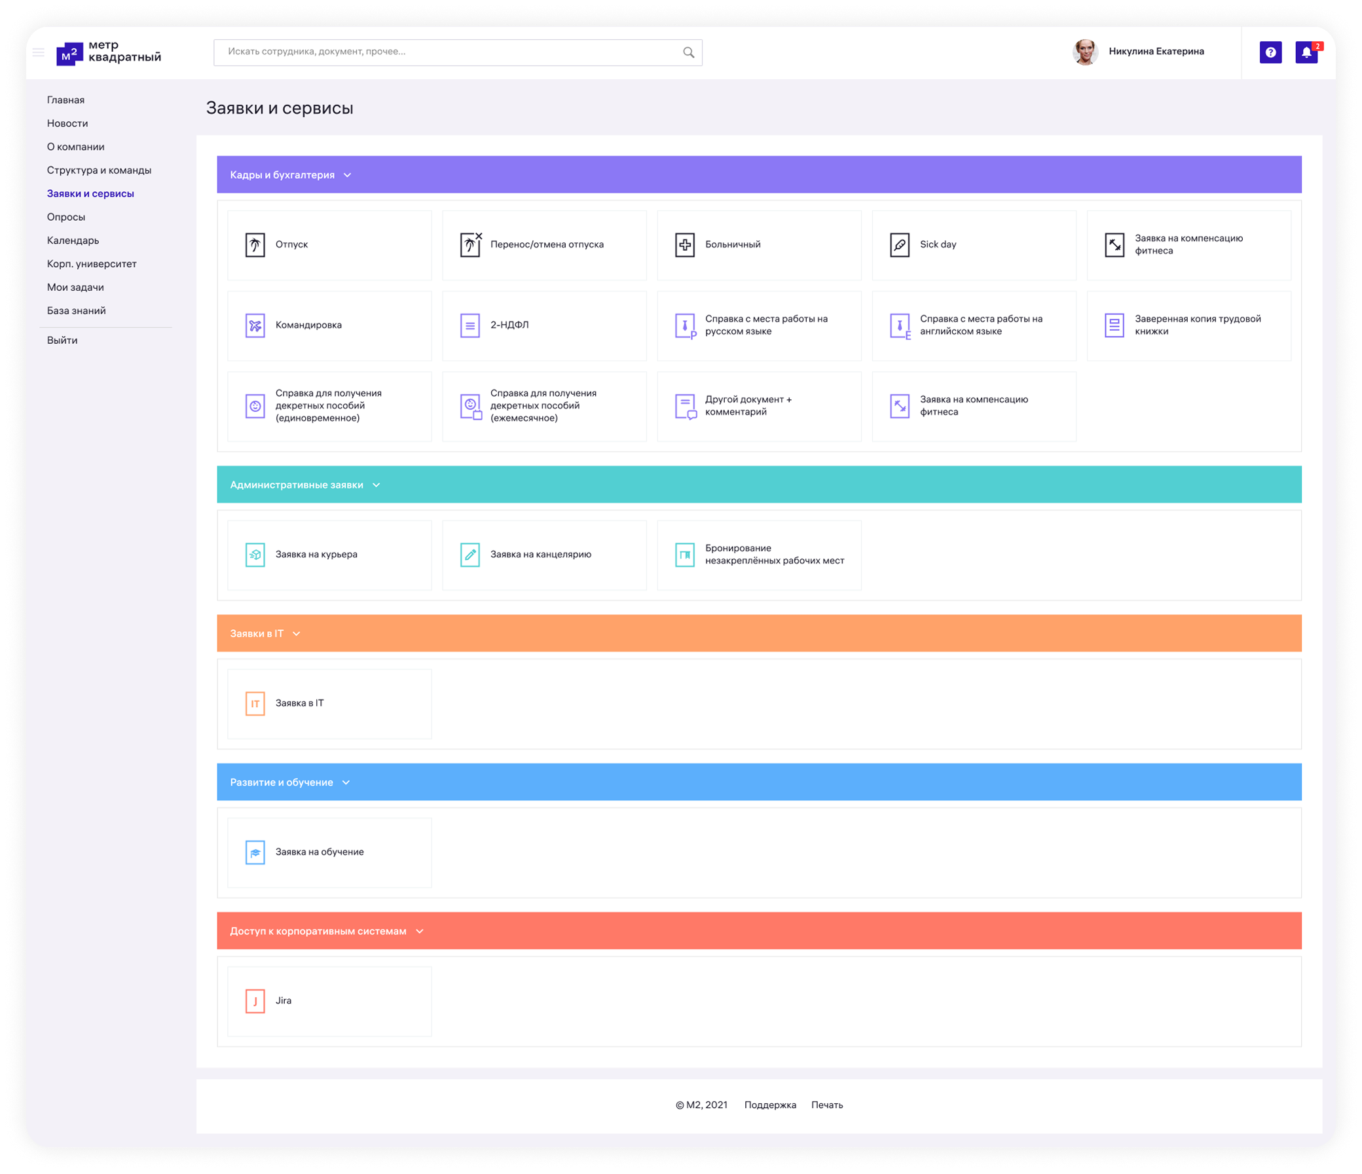Select the Командировка airplane icon
This screenshot has height=1174, width=1362.
[x=255, y=325]
